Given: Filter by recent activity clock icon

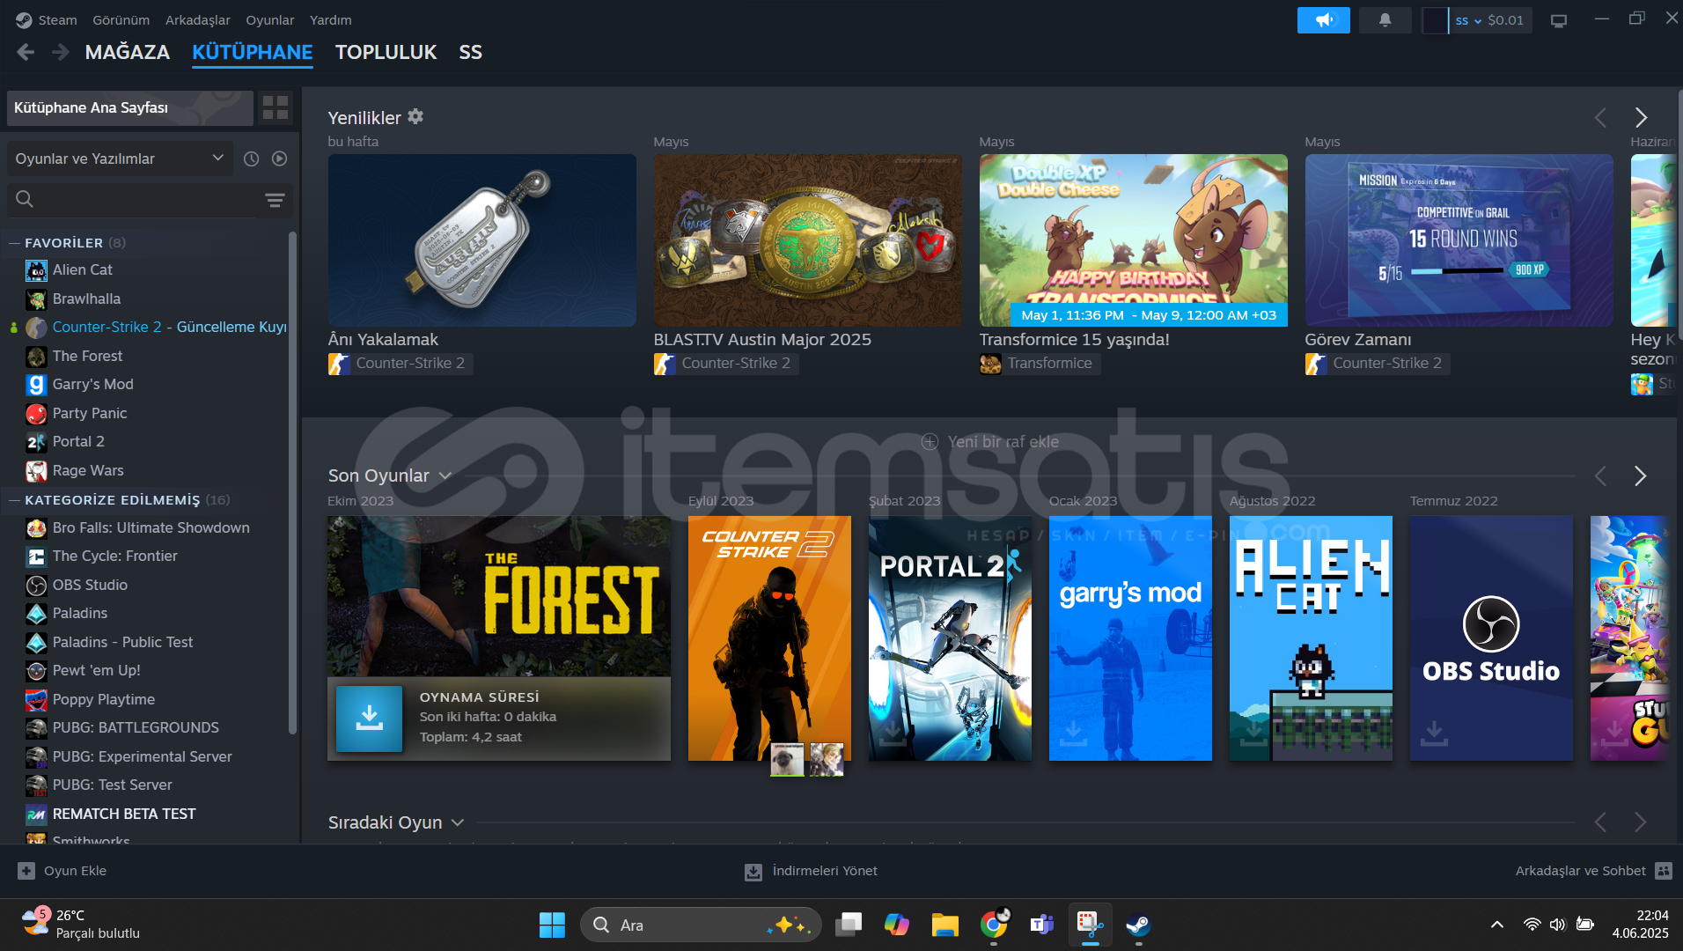Looking at the screenshot, I should 252,158.
